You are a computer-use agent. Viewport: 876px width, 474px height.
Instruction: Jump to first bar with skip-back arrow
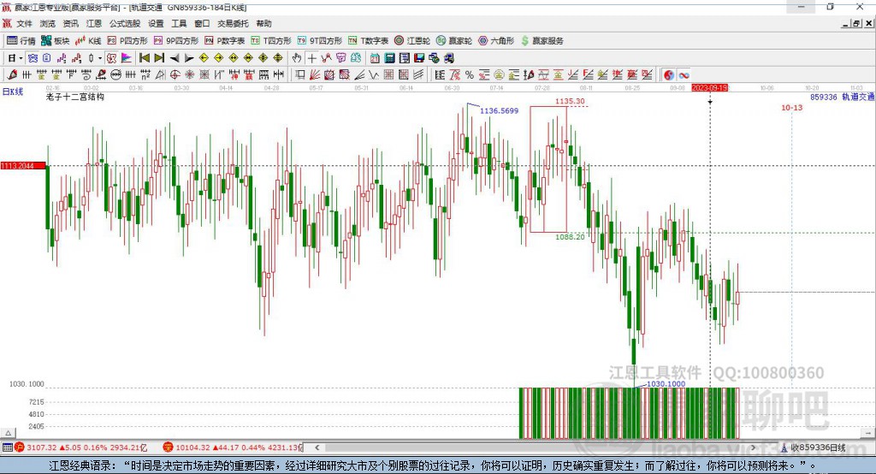(145, 58)
